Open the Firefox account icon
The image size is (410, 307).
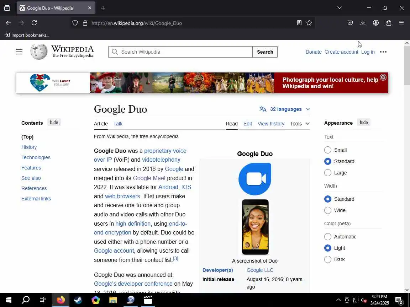pyautogui.click(x=376, y=23)
